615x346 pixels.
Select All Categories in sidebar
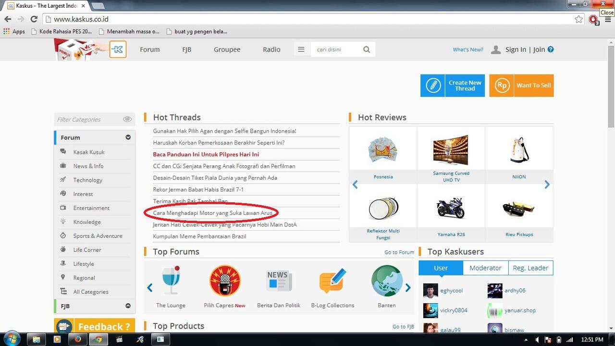coord(91,292)
